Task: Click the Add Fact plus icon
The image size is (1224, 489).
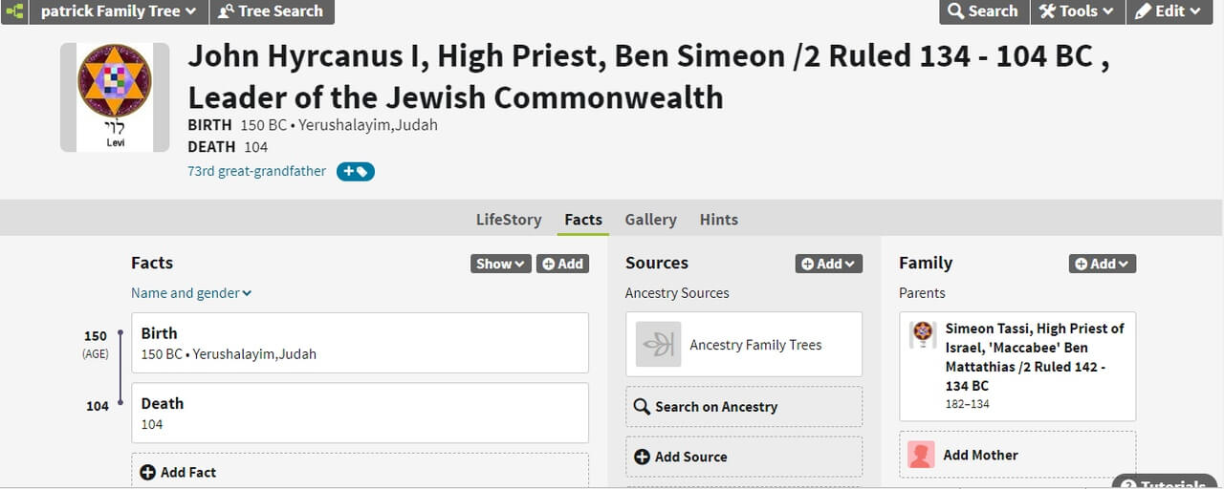Action: click(x=147, y=472)
